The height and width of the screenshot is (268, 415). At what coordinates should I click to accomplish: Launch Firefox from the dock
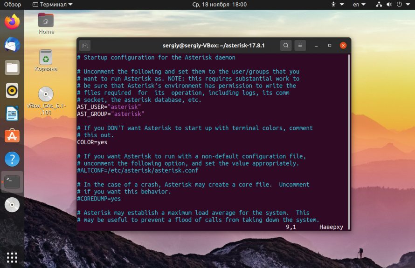click(12, 22)
